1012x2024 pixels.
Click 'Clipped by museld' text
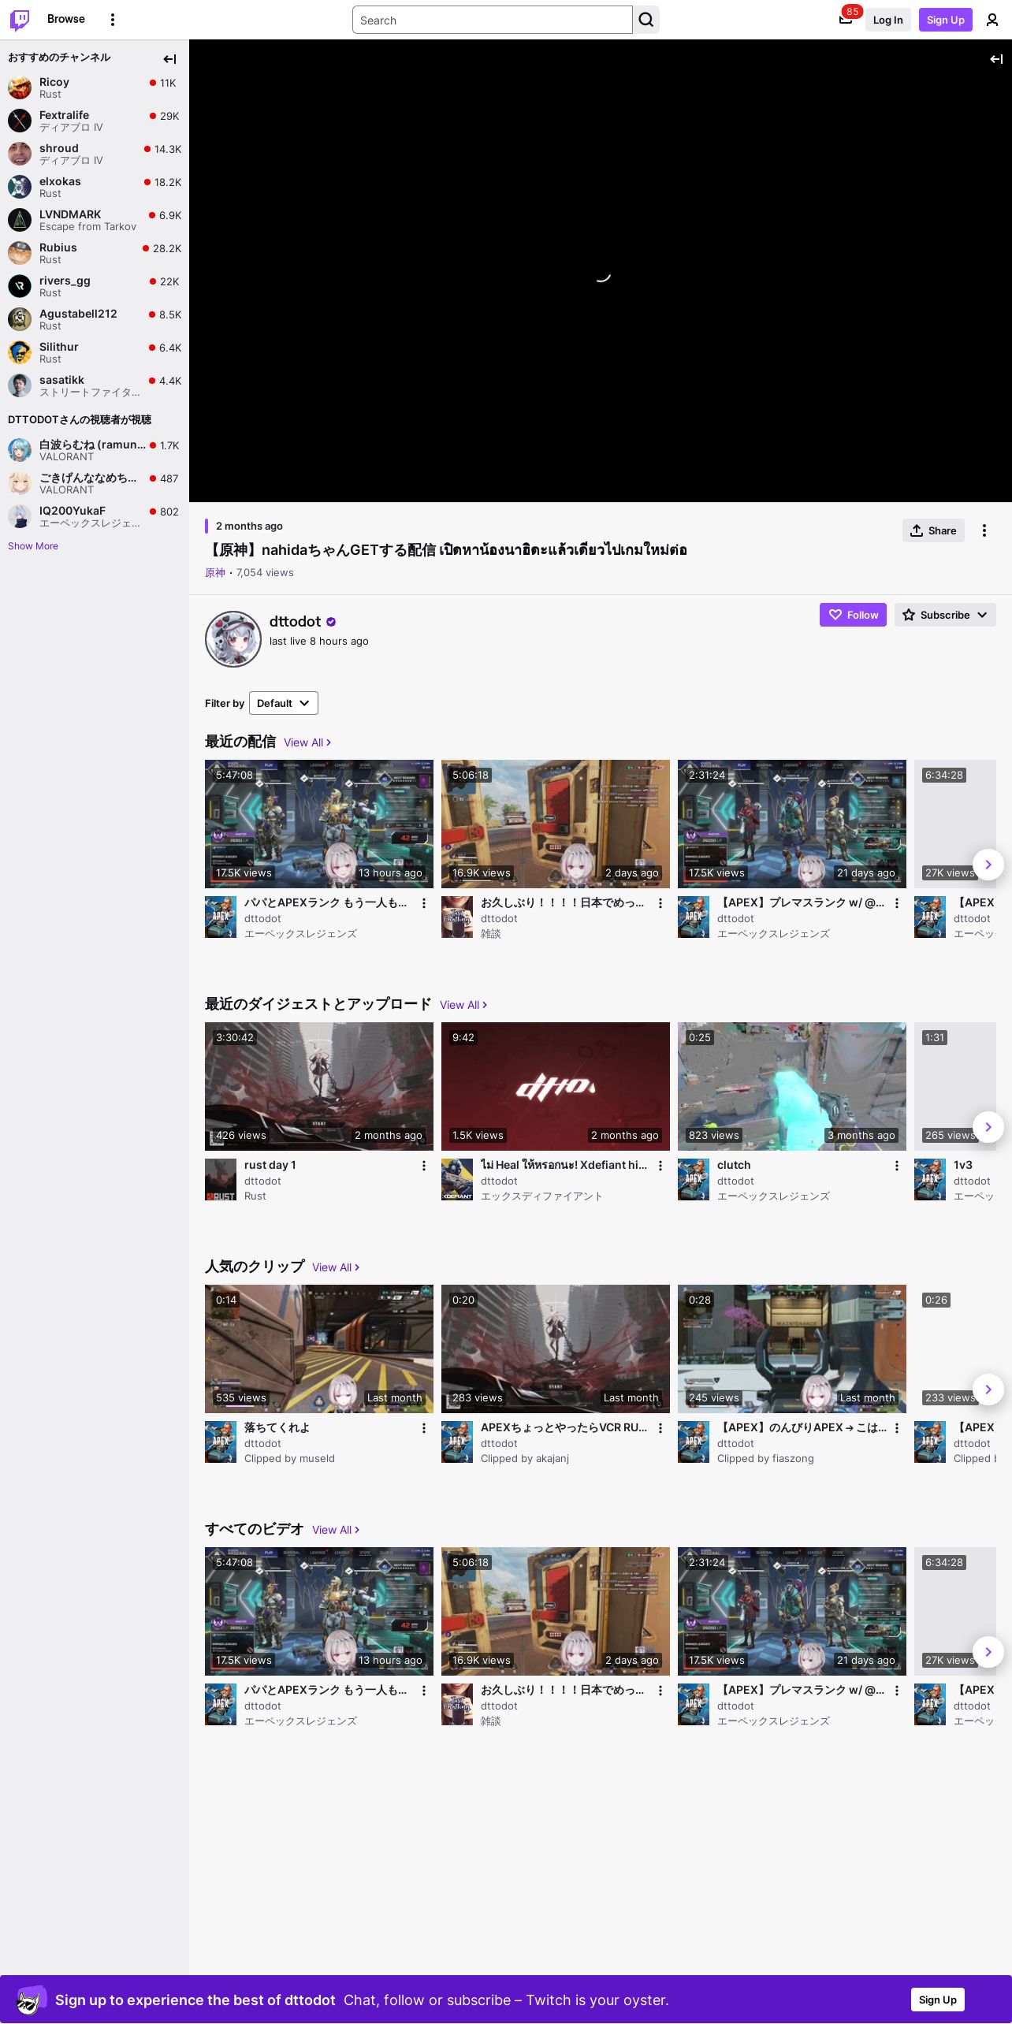[289, 1459]
